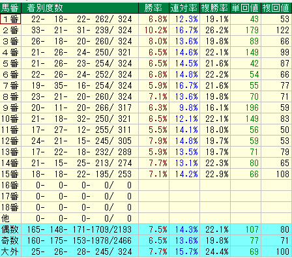Select the 他 row label
The width and height of the screenshot is (292, 258).
[x=10, y=218]
